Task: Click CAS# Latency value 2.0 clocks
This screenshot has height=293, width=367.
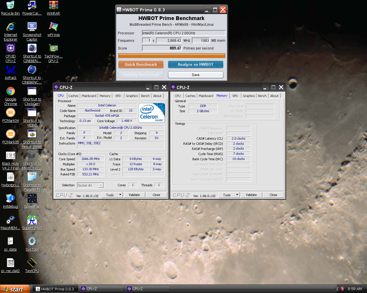Action: point(239,138)
